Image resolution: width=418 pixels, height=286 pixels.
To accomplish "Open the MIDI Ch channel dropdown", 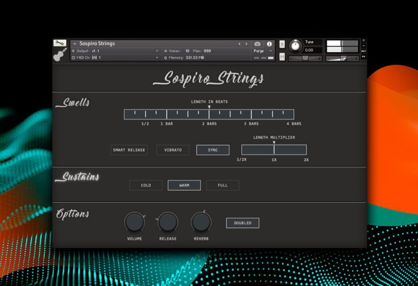I will (x=115, y=58).
